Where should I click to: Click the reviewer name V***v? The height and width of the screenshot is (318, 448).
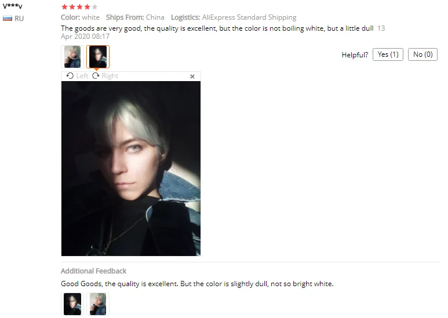point(13,6)
